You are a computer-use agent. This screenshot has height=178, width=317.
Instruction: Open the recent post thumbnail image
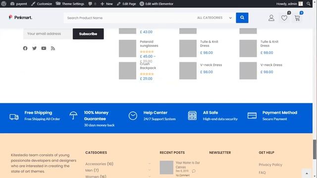166,168
